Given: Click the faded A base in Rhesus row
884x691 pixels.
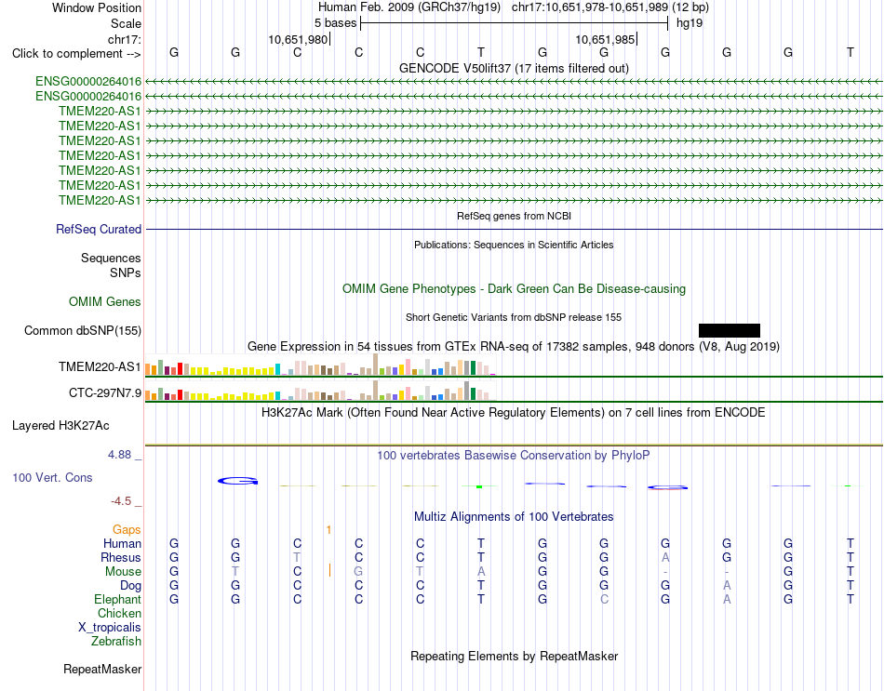Looking at the screenshot, I should coord(665,557).
